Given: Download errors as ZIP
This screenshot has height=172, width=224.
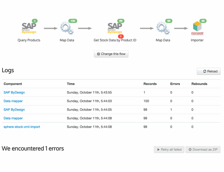Looking at the screenshot, I should (x=203, y=149).
